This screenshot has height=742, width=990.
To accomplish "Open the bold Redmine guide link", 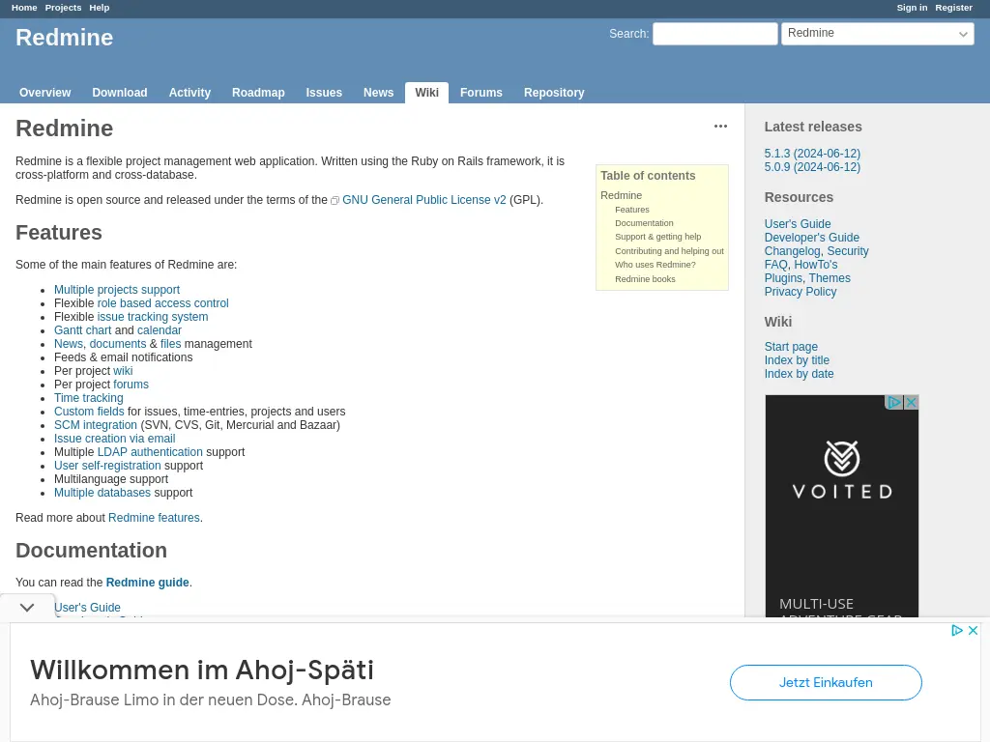I will point(147,583).
